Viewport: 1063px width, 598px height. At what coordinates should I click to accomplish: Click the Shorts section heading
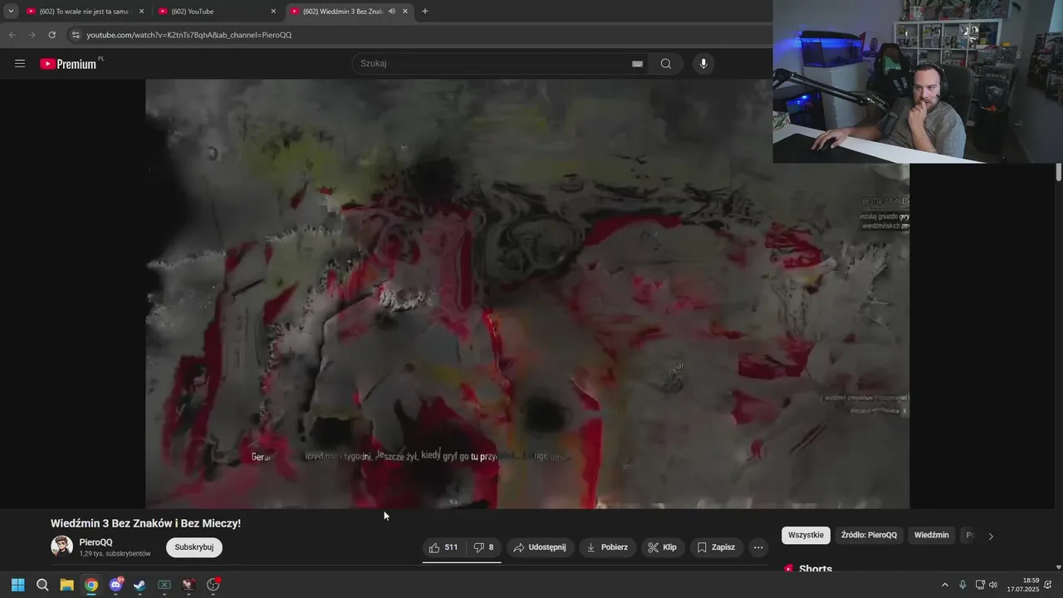tap(816, 569)
